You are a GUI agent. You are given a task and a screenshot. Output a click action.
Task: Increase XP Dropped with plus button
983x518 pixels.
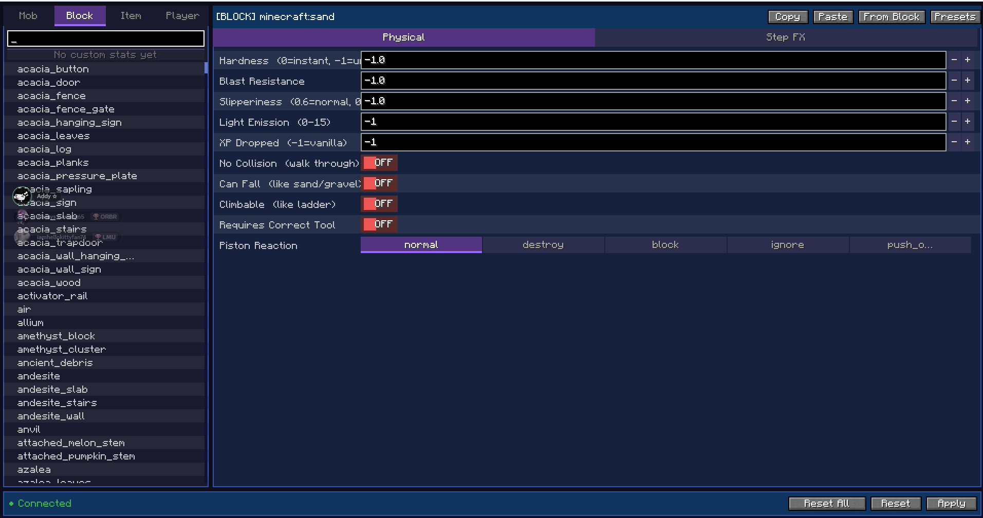[x=968, y=142]
